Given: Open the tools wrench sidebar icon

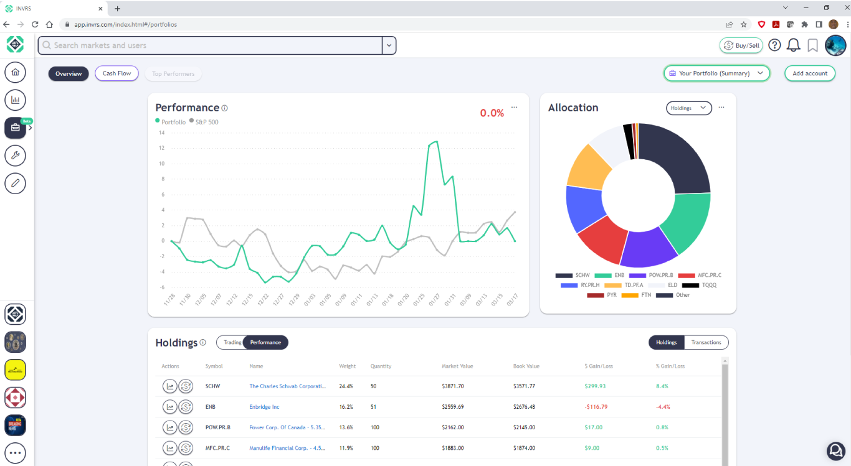Looking at the screenshot, I should [15, 155].
